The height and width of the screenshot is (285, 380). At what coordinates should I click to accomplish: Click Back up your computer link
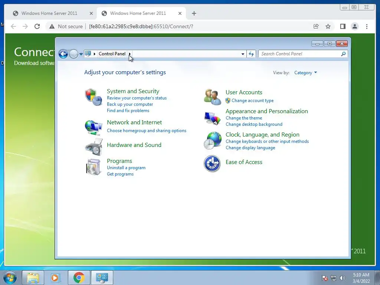click(130, 104)
